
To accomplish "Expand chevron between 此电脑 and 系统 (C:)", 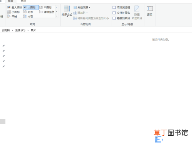I will click(x=12, y=31).
